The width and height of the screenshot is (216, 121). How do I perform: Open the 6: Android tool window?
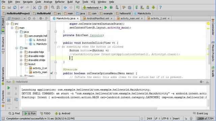coord(63,114)
